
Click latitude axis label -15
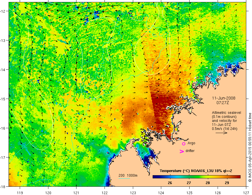(3, 99)
